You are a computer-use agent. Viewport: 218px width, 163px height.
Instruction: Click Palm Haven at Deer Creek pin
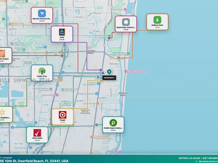point(12,44)
